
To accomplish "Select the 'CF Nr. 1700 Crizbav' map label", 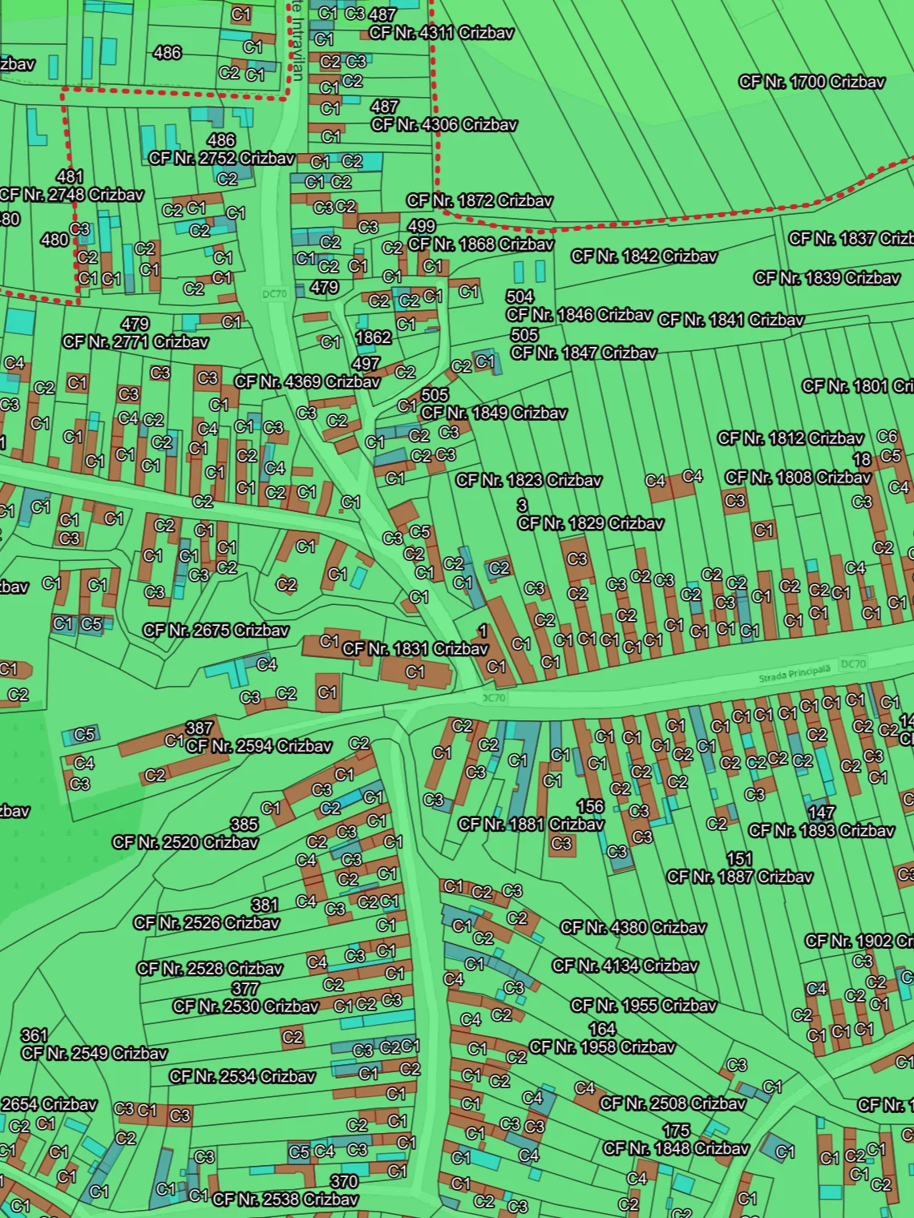I will 812,82.
